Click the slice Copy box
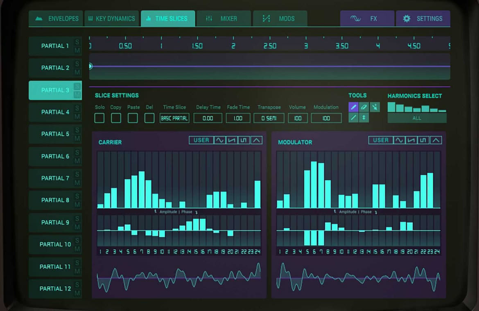The width and height of the screenshot is (479, 311). [116, 118]
